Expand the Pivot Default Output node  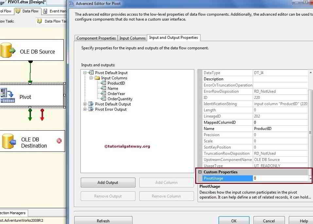(84, 104)
